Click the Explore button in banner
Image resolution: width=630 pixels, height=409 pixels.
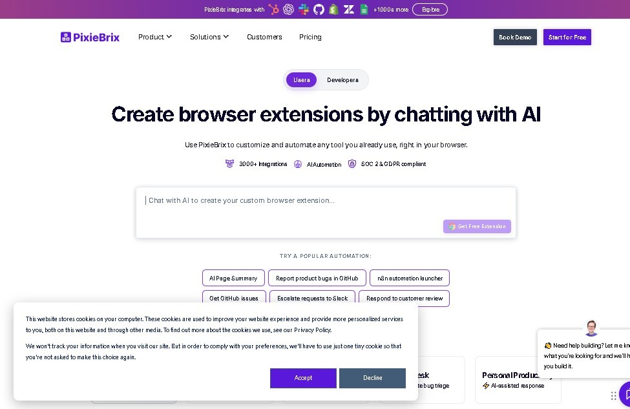[x=430, y=9]
